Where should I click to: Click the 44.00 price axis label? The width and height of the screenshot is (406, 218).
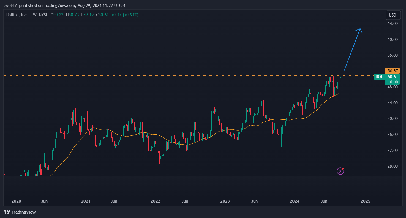coord(392,103)
